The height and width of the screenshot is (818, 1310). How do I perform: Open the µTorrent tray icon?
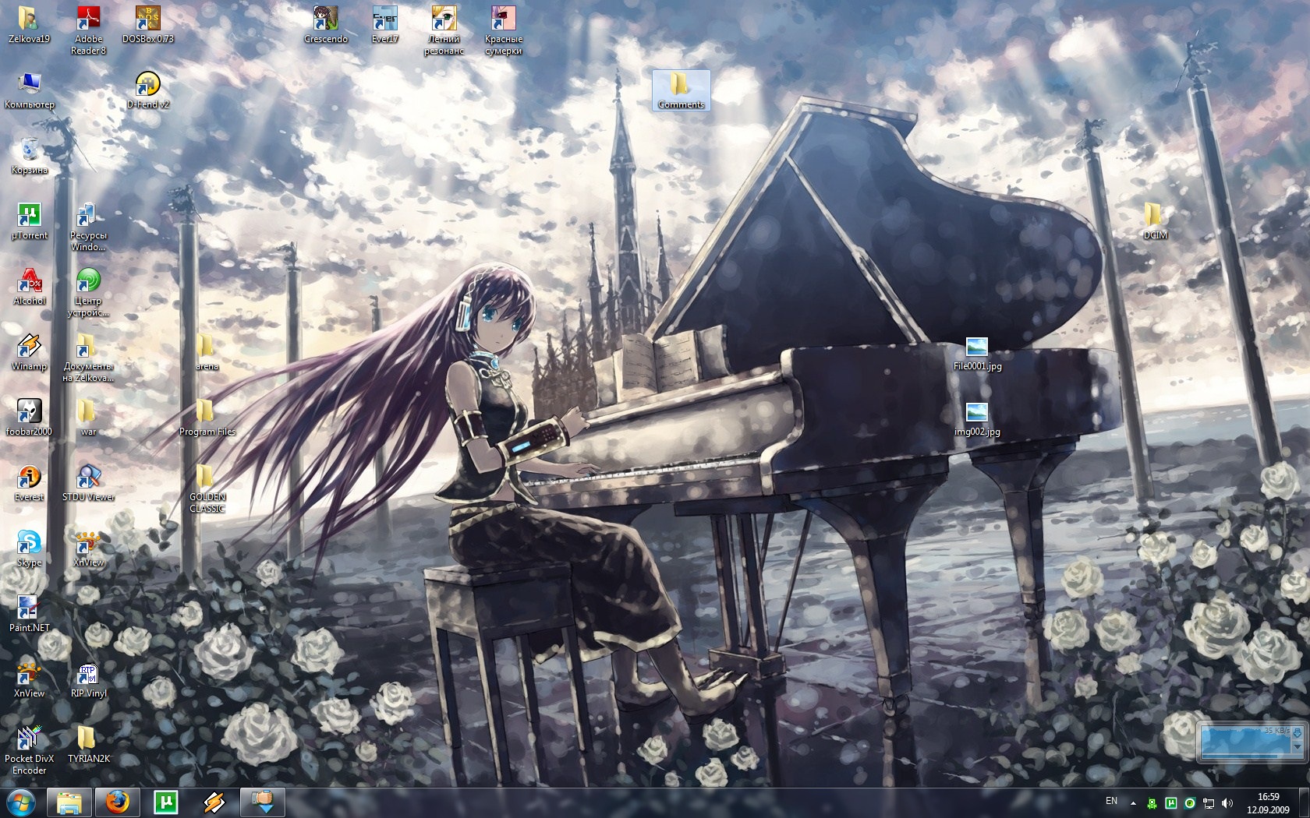(1170, 803)
